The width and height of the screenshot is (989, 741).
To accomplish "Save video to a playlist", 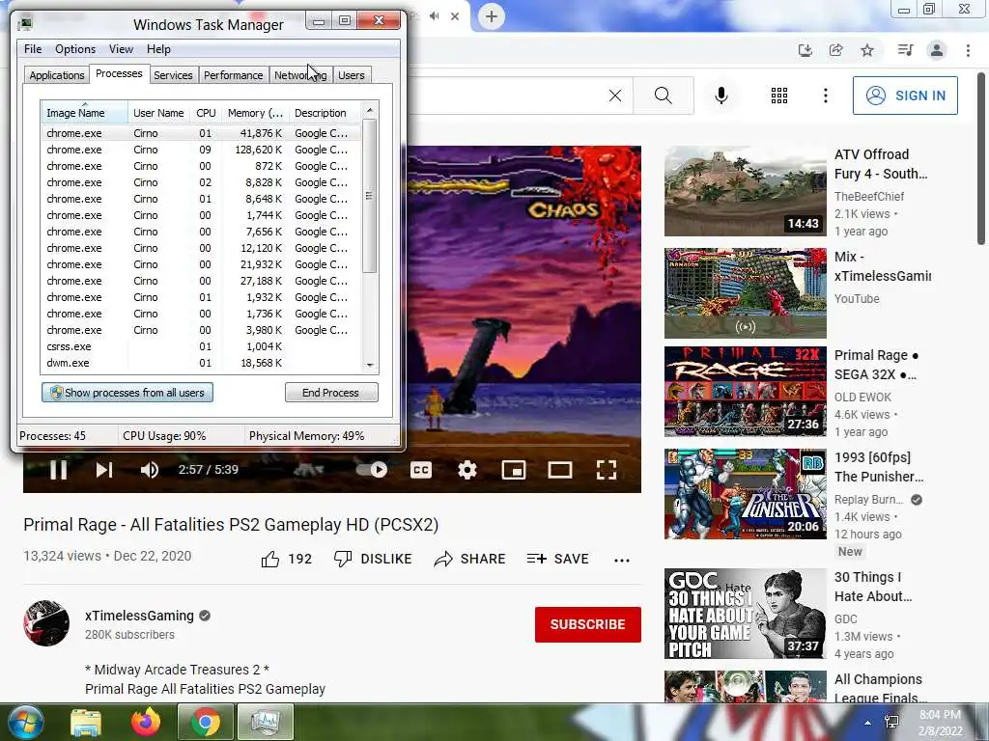I will (557, 559).
